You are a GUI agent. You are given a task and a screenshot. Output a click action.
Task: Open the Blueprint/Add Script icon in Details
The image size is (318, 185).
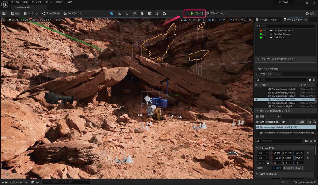coord(309,122)
